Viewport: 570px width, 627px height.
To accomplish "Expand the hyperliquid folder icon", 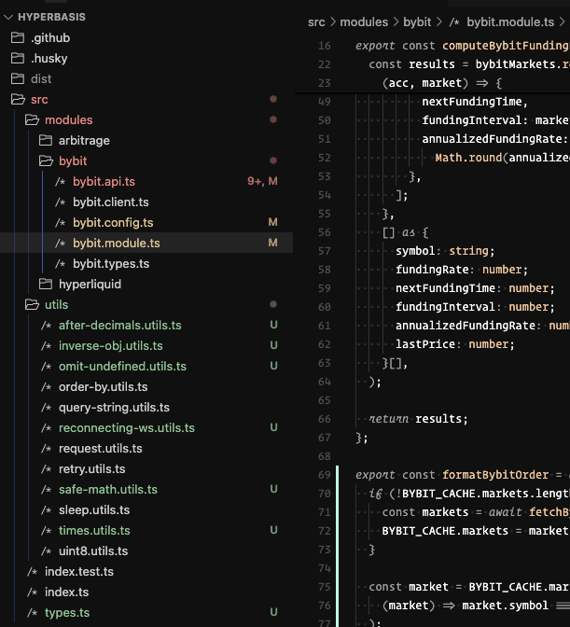I will pyautogui.click(x=46, y=284).
